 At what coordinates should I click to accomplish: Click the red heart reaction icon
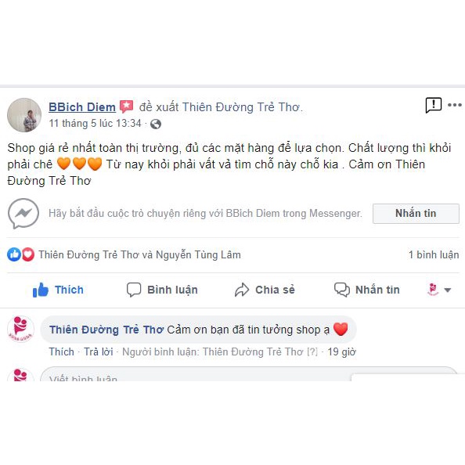coord(28,254)
